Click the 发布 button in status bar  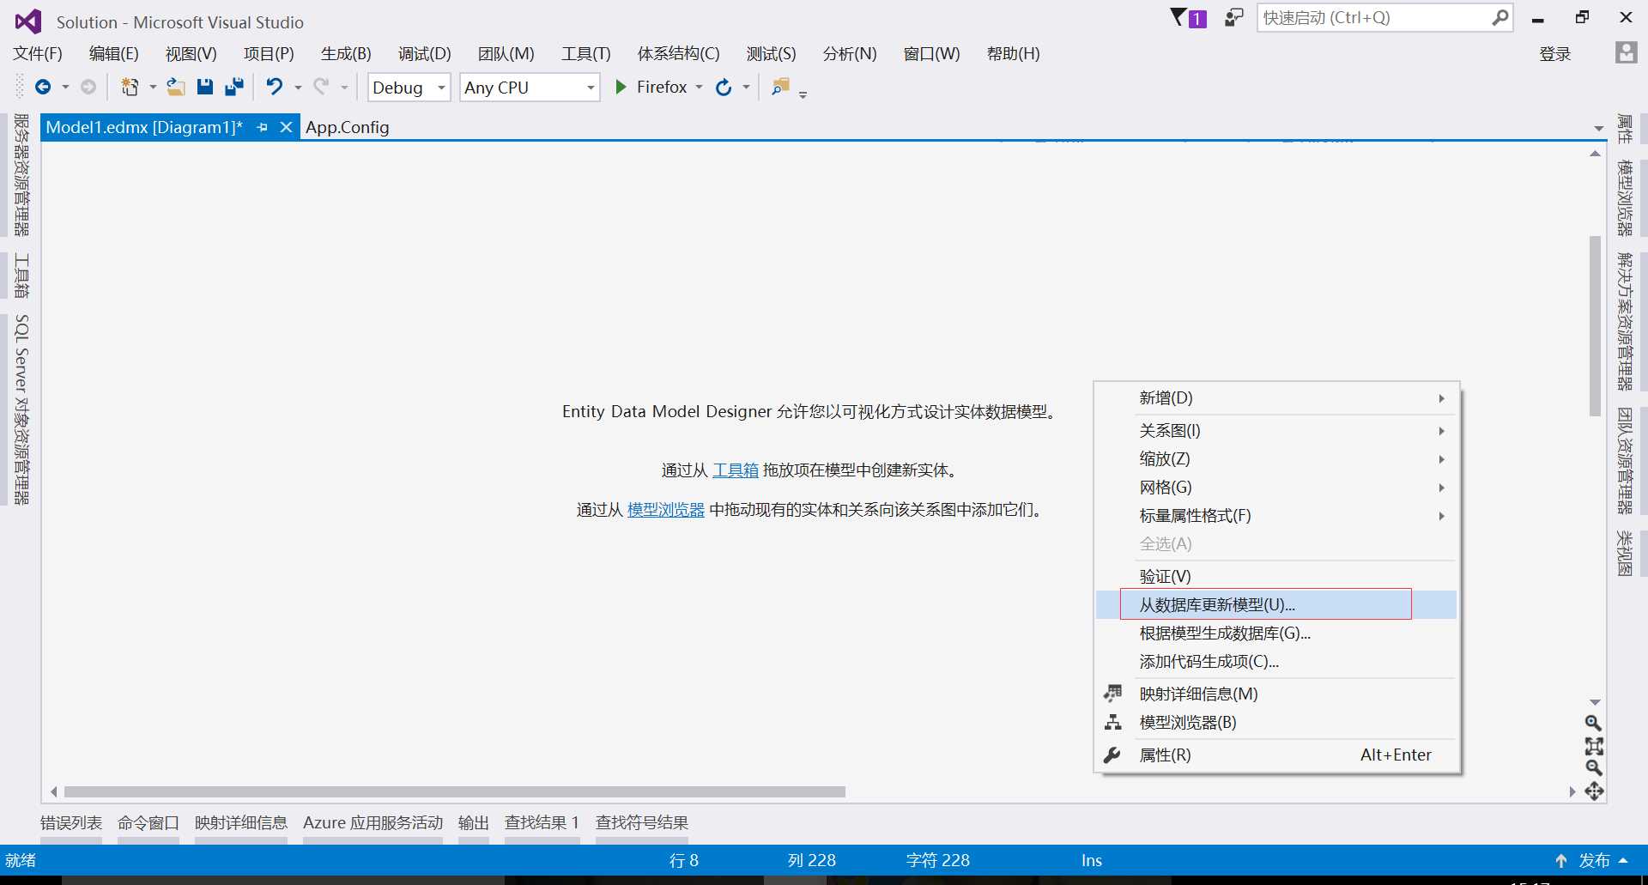pos(1595,860)
